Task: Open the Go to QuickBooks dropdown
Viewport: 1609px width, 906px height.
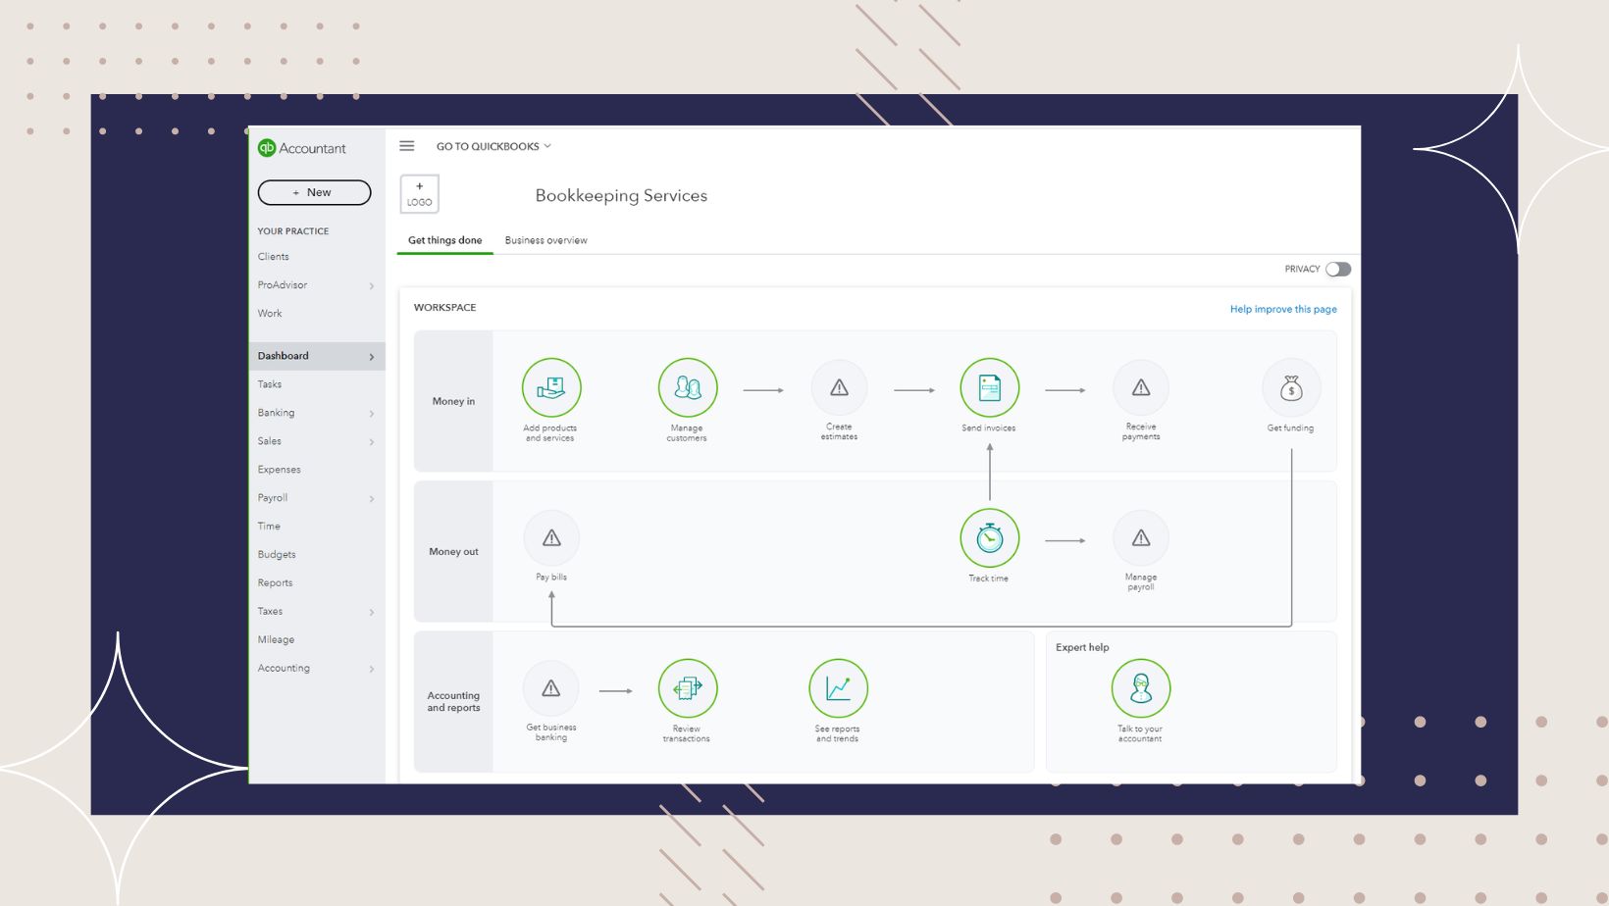Action: (x=493, y=146)
